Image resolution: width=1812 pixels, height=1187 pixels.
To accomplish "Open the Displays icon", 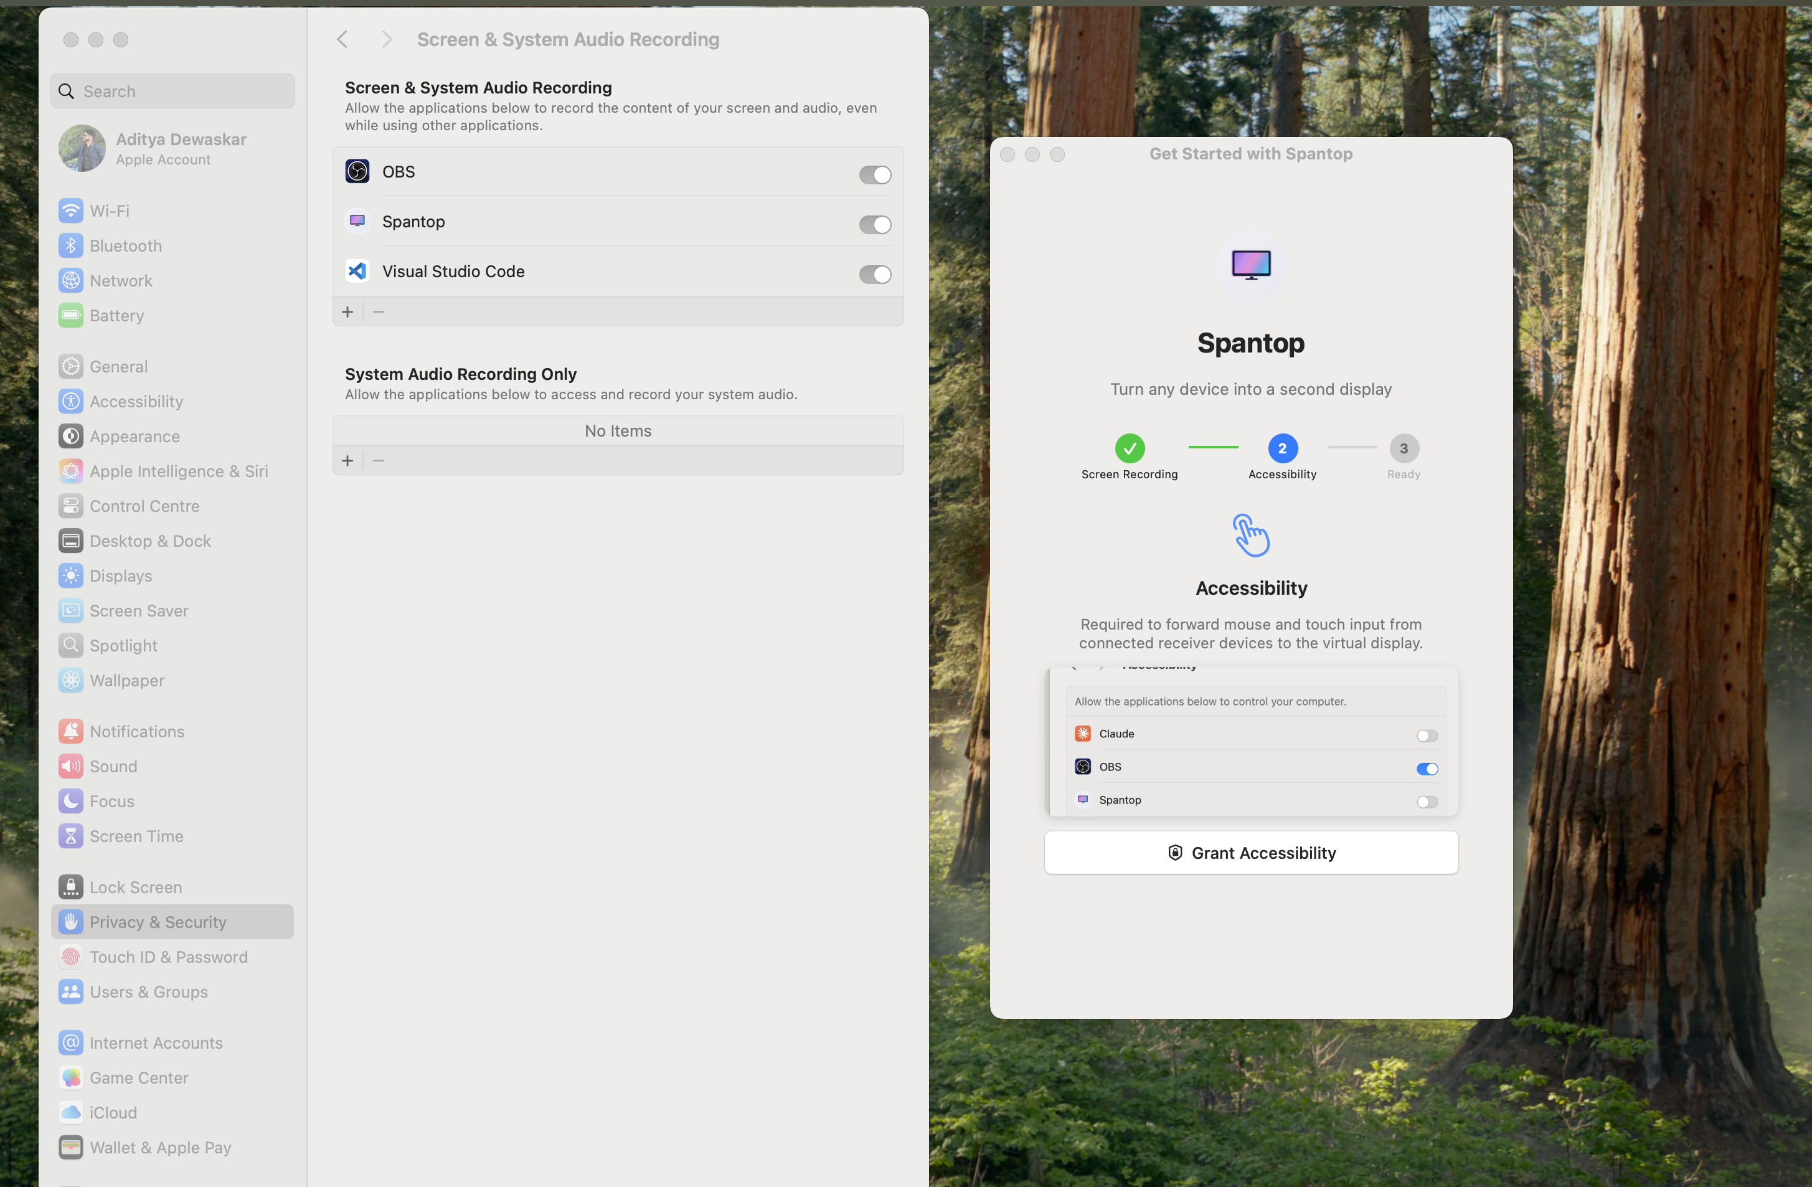I will pos(71,576).
